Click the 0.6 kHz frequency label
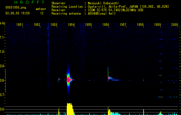 click(2, 109)
